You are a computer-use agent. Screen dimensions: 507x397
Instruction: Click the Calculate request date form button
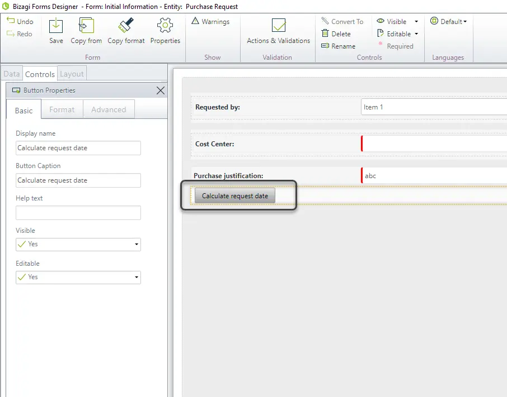click(235, 196)
